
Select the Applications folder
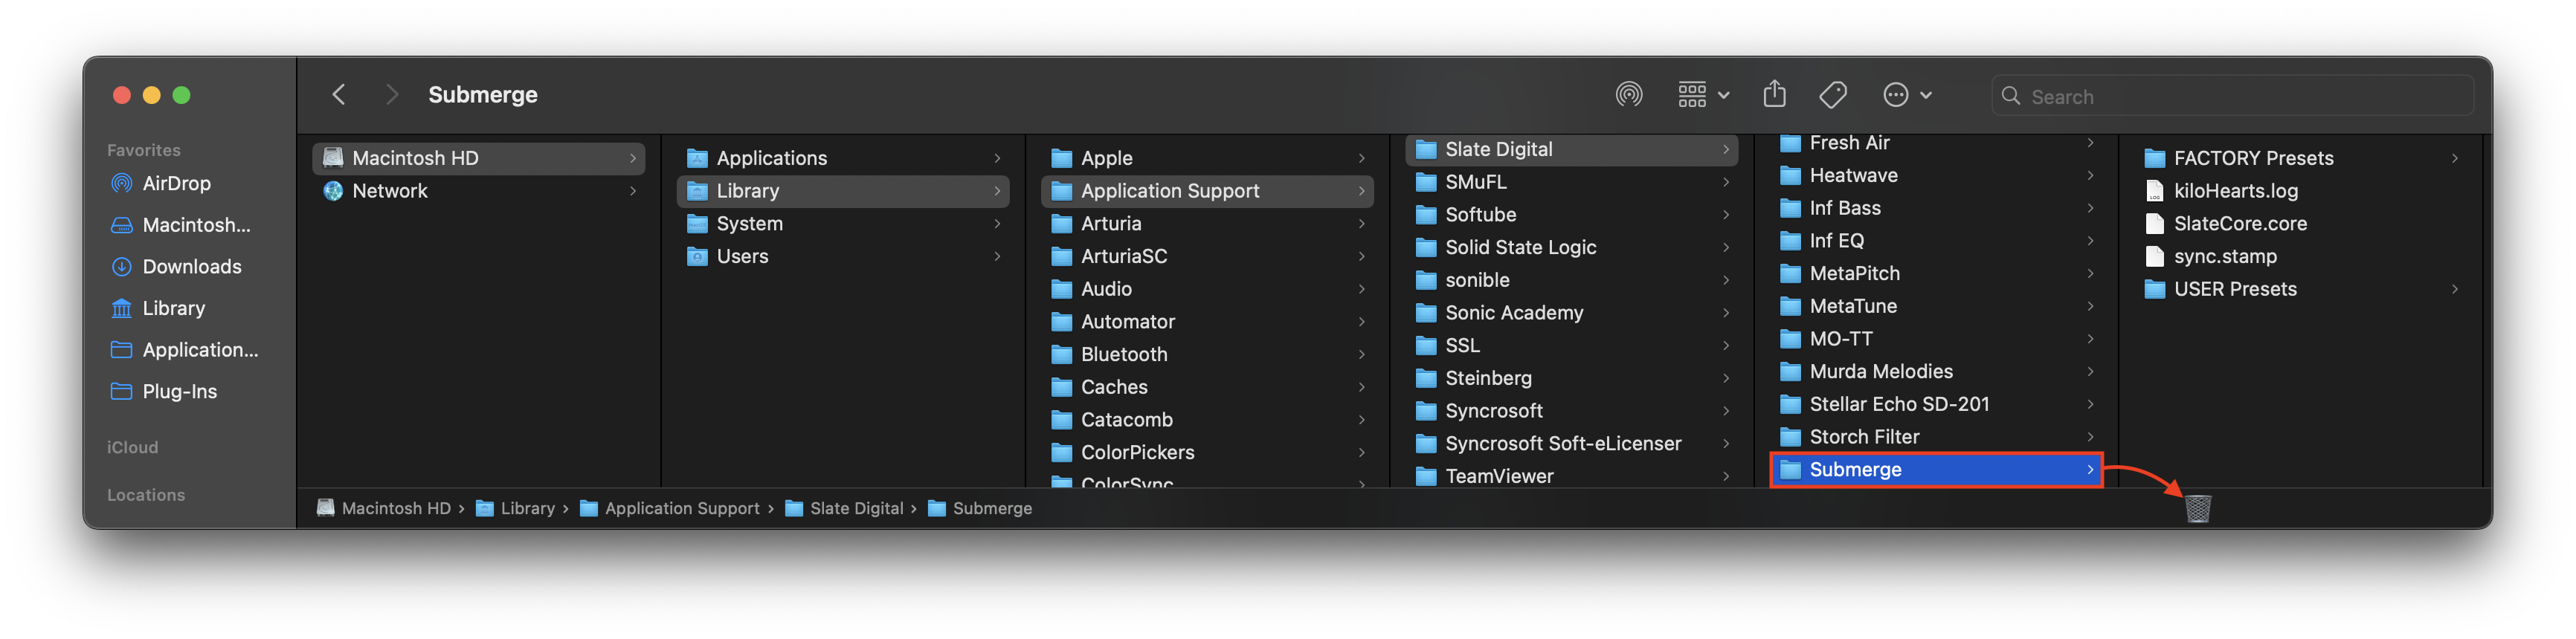843,158
